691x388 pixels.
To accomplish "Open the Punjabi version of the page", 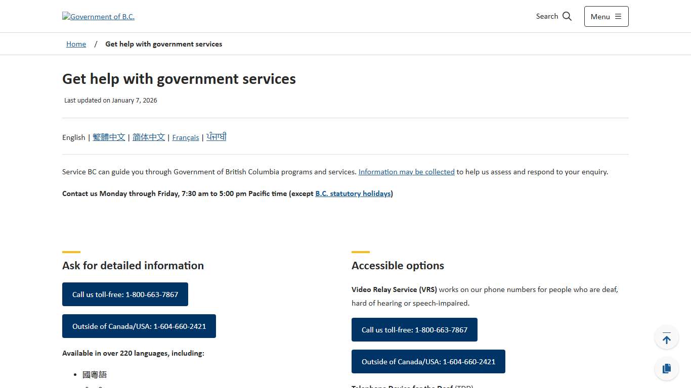I will point(216,136).
